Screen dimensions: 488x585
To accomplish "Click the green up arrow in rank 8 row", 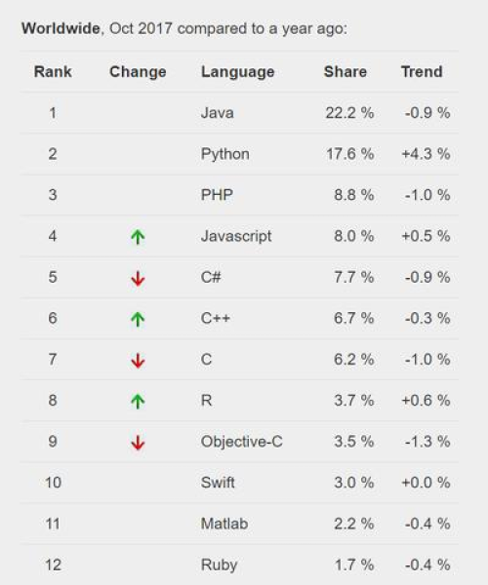I will tap(138, 402).
